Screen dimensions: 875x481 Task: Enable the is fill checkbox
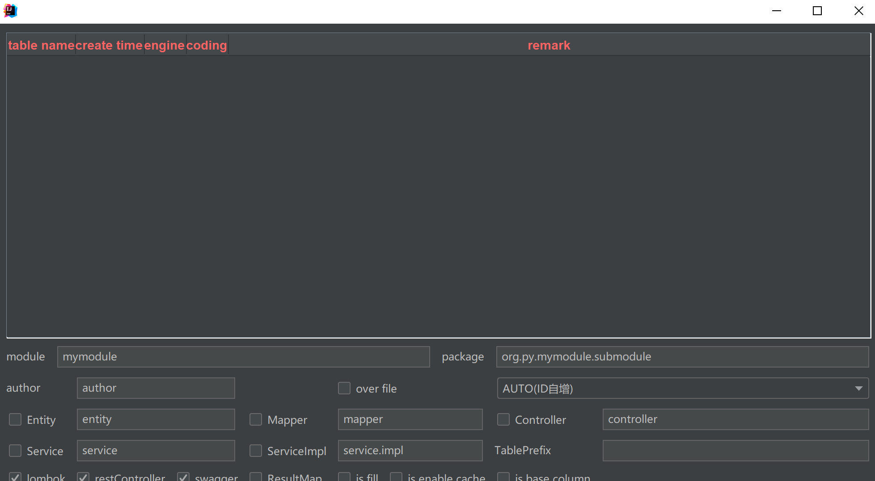click(x=344, y=477)
